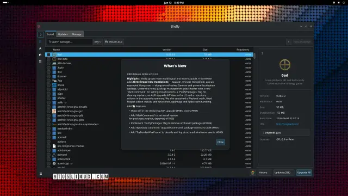
Task: Select the aalib package row
Action: tap(149, 102)
